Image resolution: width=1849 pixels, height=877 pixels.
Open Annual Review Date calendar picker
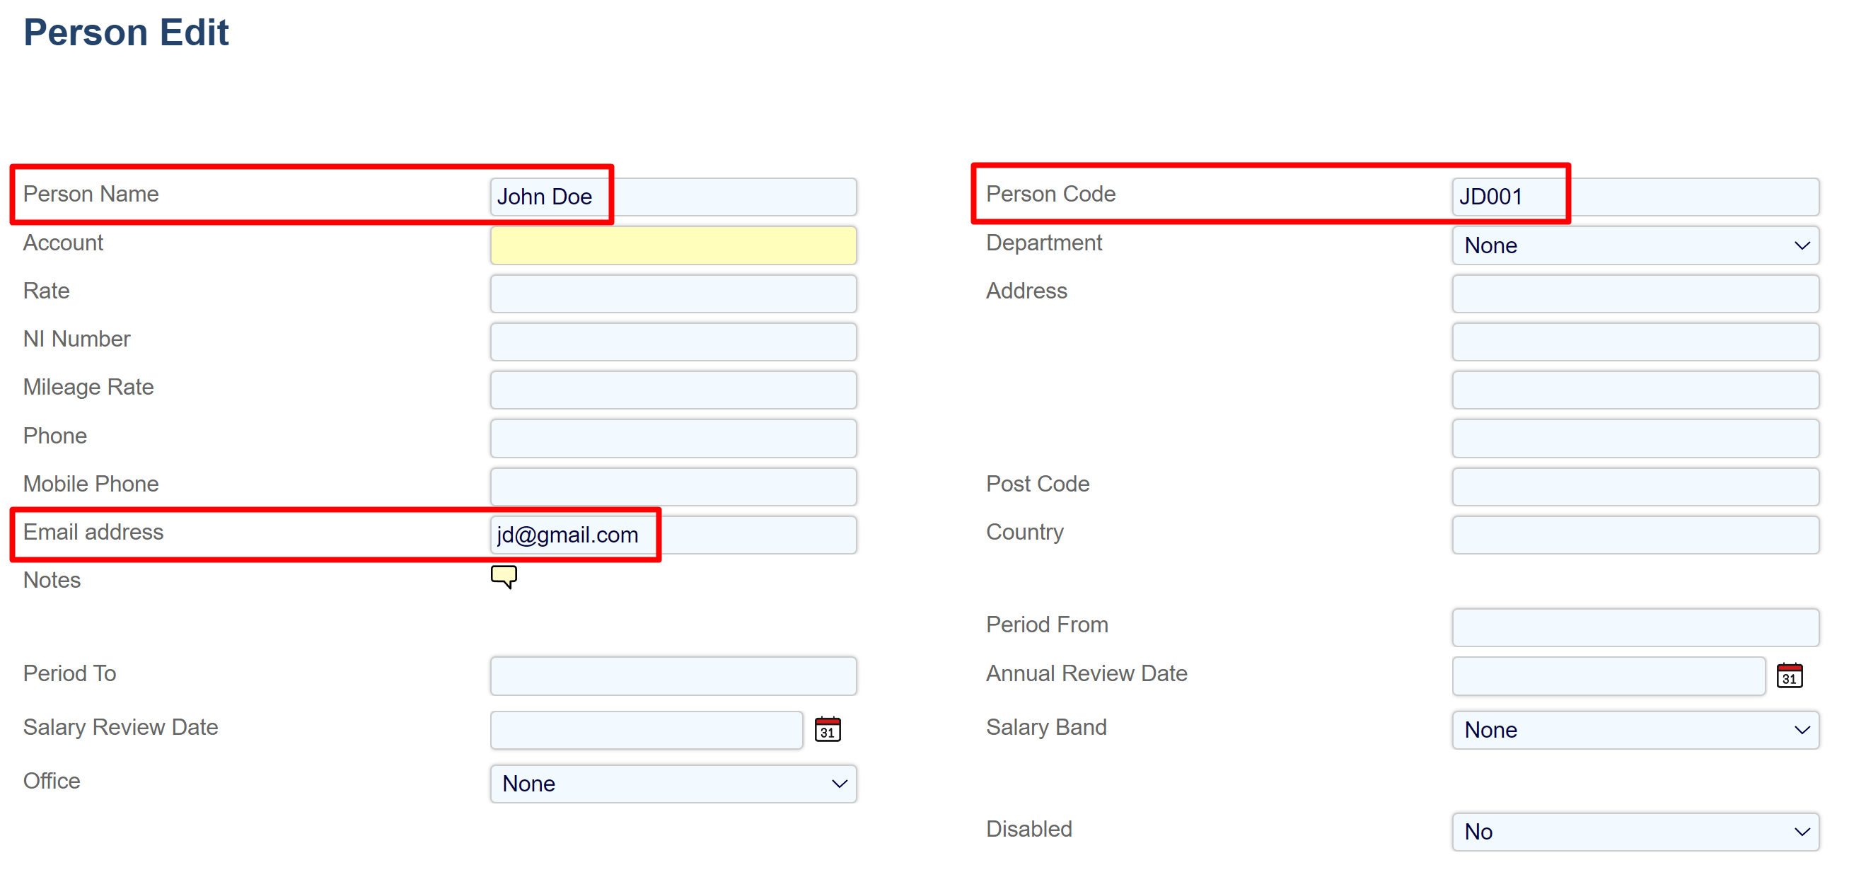click(x=1789, y=675)
